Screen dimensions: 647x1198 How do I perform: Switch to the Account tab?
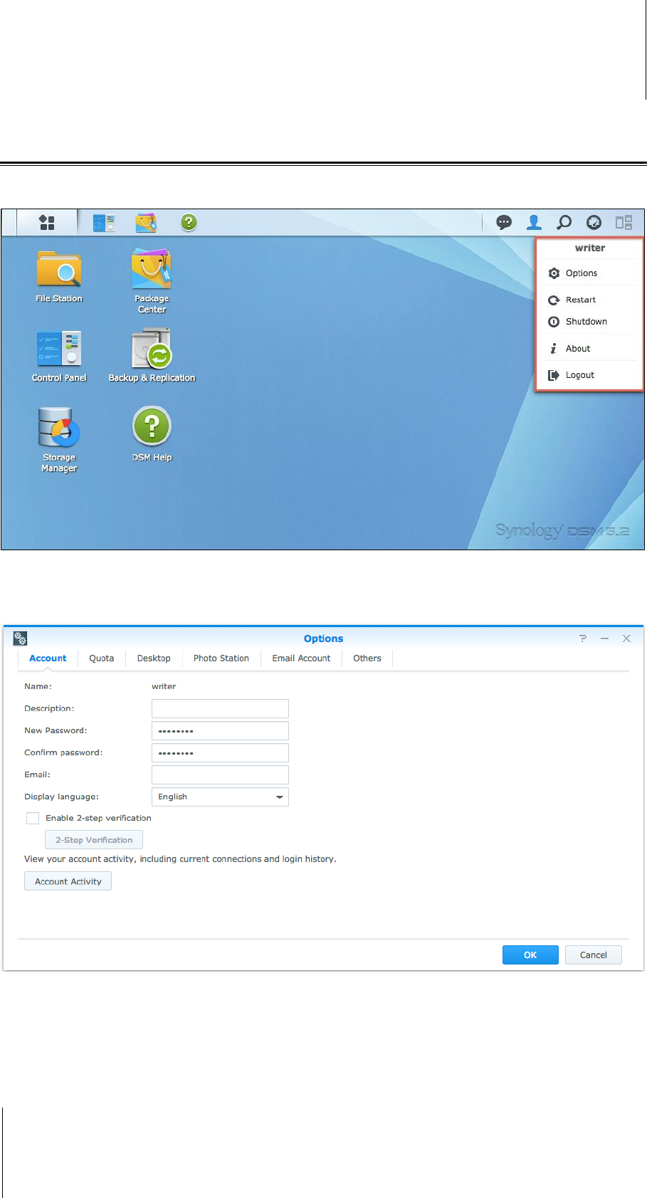(48, 658)
